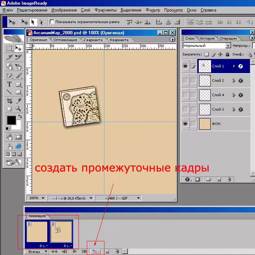Expand effects of Слой 1
This screenshot has height=255, width=255.
point(234,66)
